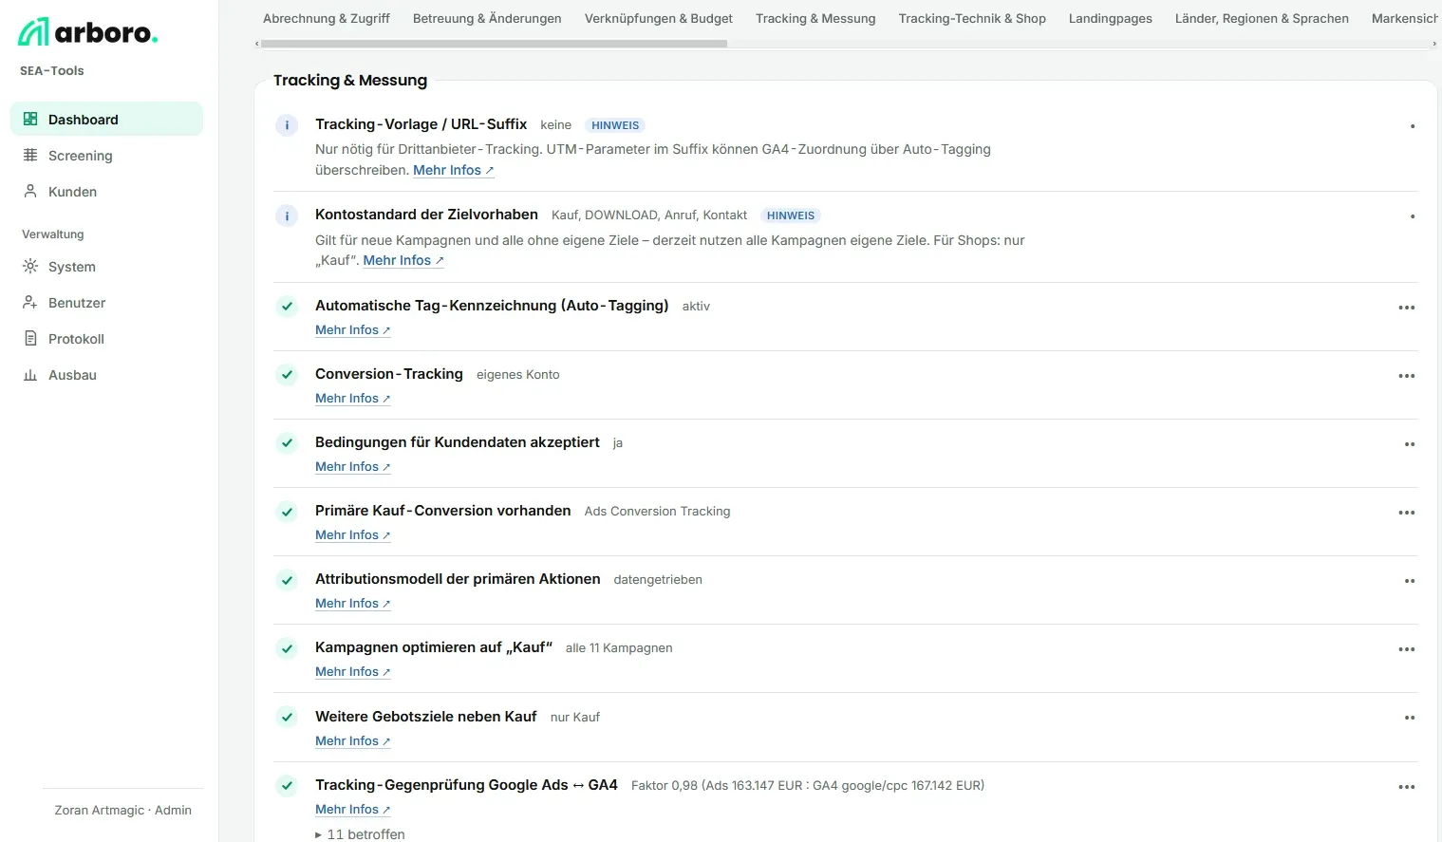Open dots menu for Attributionsmodell row
Viewport: 1442px width, 842px height.
pos(1410,581)
